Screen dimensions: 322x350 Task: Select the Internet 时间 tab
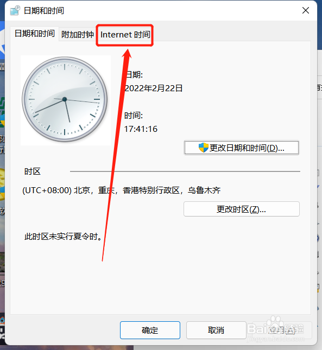(125, 35)
